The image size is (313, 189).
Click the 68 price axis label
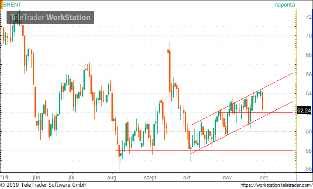[x=309, y=55]
